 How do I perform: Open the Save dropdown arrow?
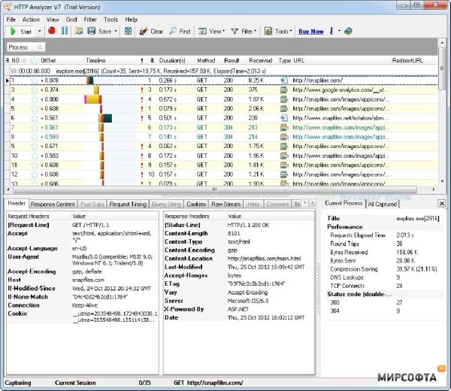click(x=116, y=31)
